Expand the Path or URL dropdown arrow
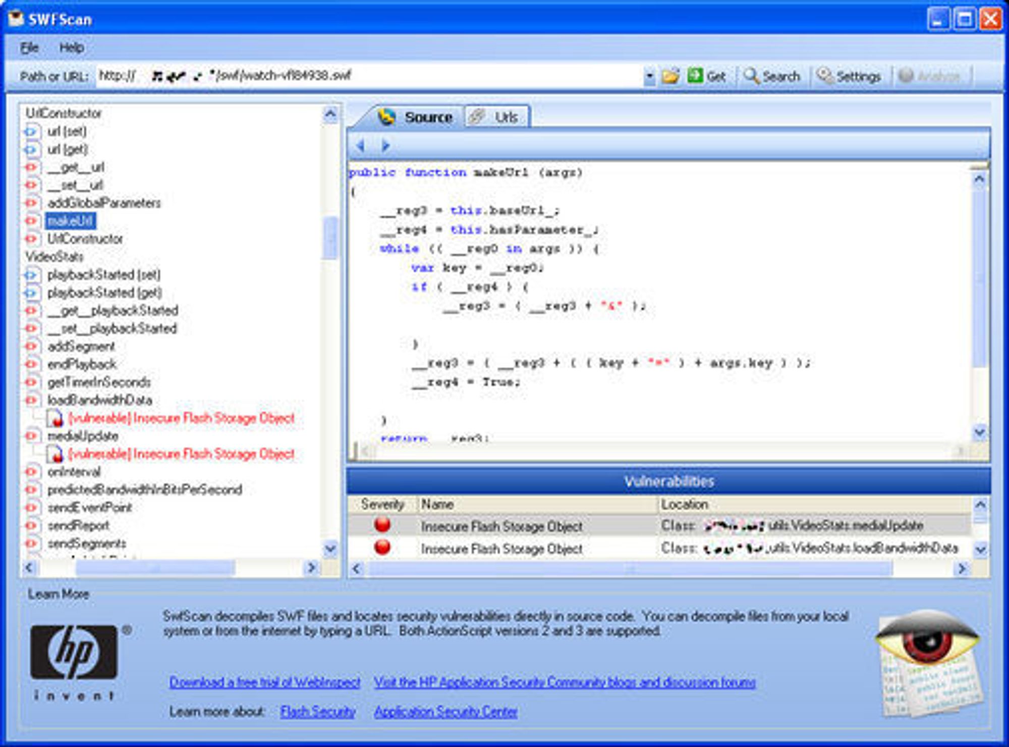The width and height of the screenshot is (1009, 747). 650,77
